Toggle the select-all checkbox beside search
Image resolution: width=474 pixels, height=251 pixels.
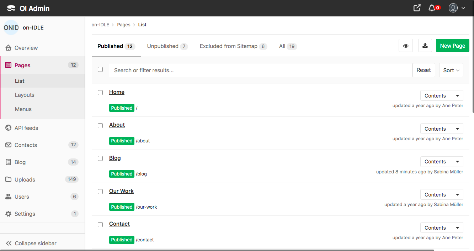pyautogui.click(x=100, y=69)
